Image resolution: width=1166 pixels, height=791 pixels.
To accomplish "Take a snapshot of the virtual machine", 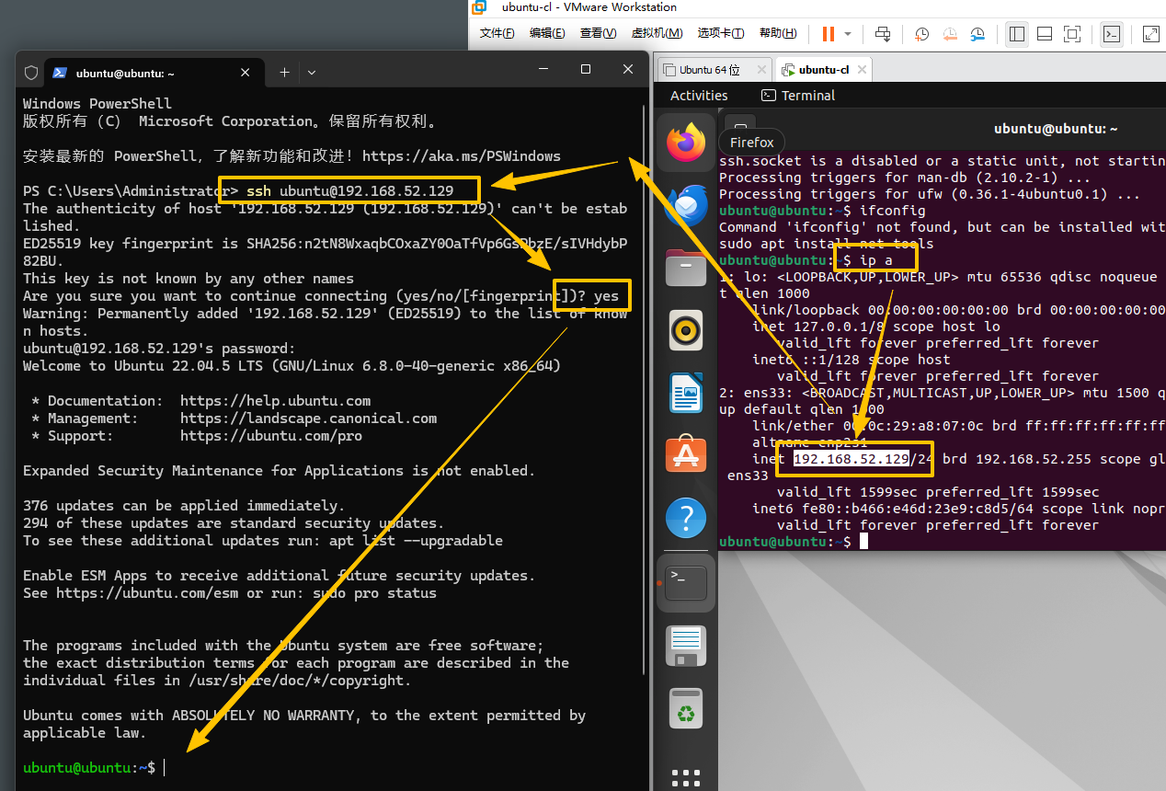I will pos(921,34).
